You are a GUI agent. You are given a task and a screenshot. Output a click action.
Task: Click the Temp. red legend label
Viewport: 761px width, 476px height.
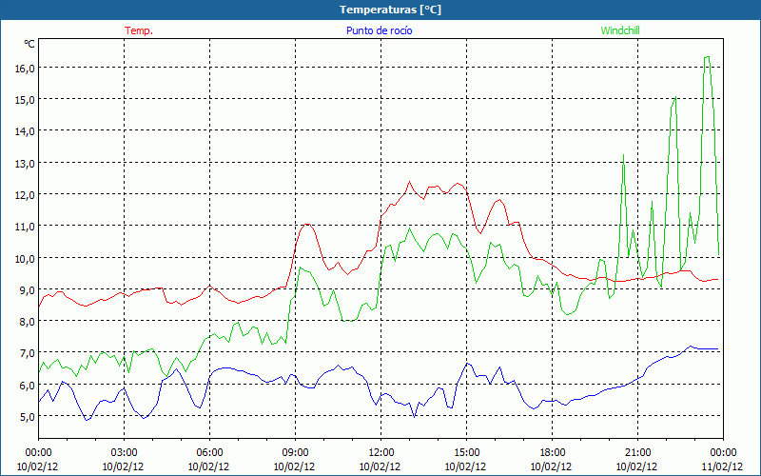coord(139,30)
